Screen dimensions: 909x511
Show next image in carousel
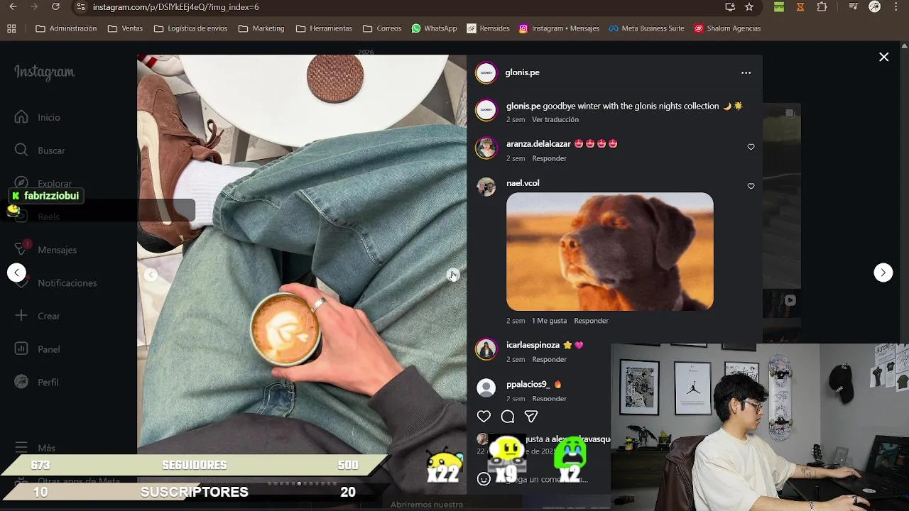point(452,275)
